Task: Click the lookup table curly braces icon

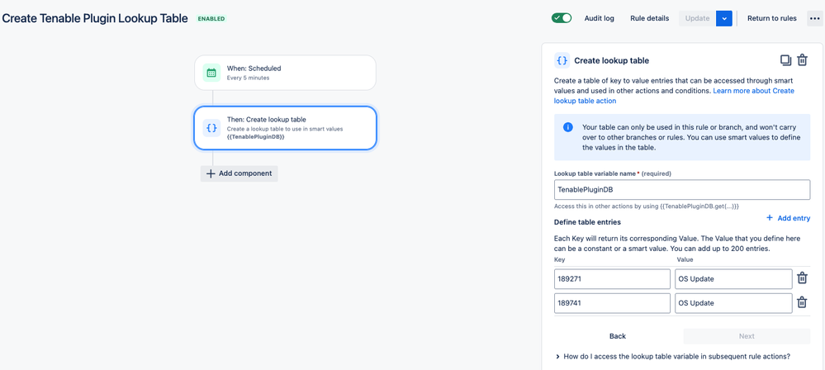Action: [211, 128]
